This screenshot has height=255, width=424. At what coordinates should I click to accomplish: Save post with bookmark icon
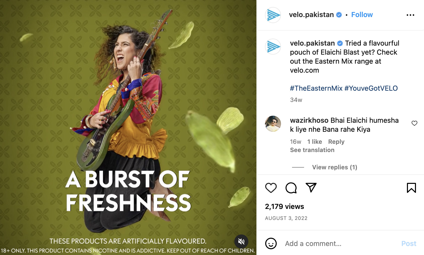point(411,188)
